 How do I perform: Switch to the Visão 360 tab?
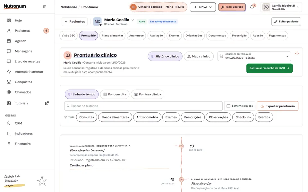(68, 36)
